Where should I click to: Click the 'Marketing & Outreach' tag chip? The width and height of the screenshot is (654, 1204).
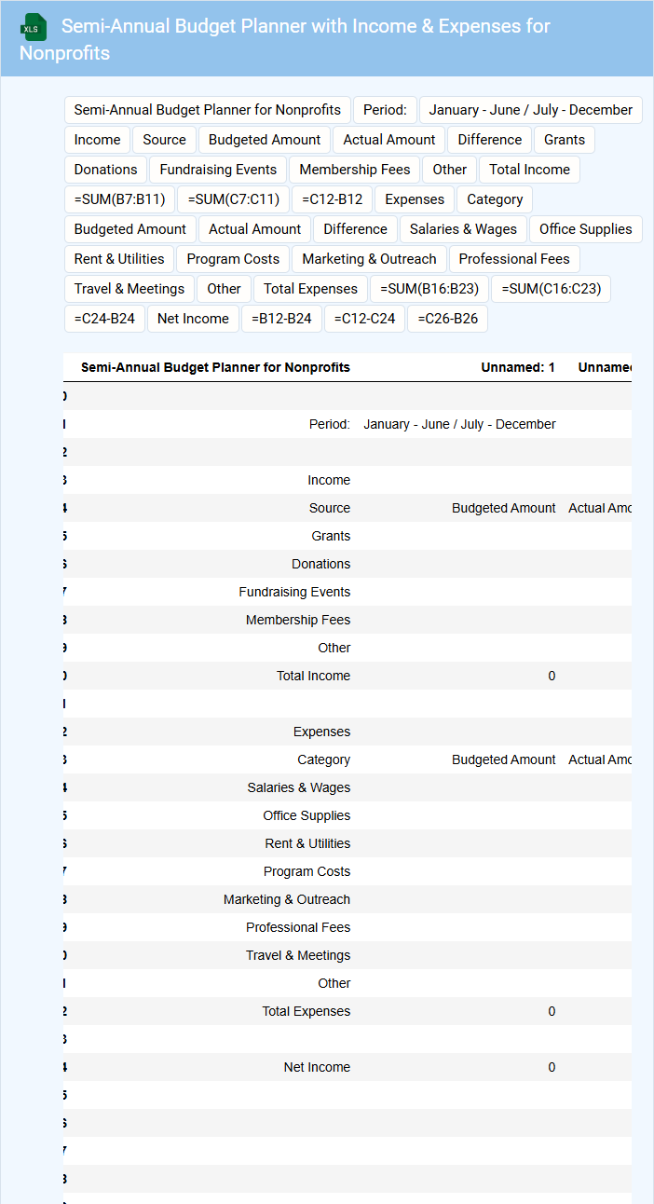369,259
